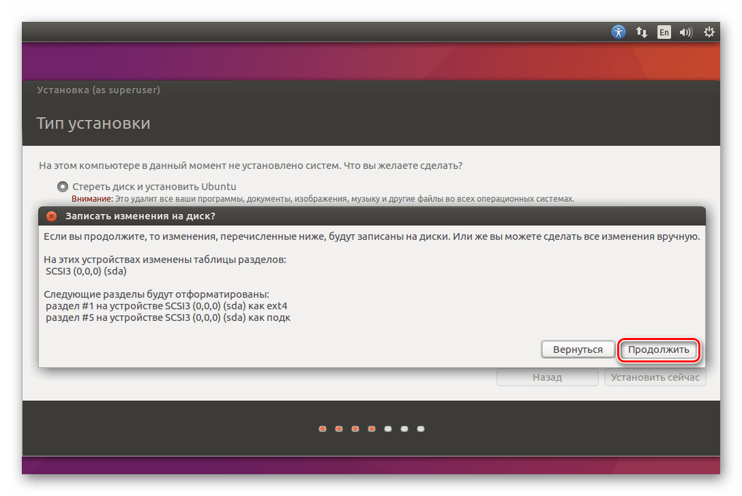Click the 'Установка (as superuser)' window title
Viewport: 742px width, 496px height.
99,89
